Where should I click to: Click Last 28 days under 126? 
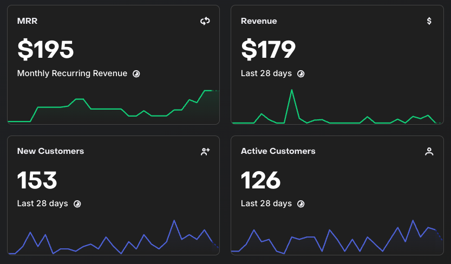266,204
